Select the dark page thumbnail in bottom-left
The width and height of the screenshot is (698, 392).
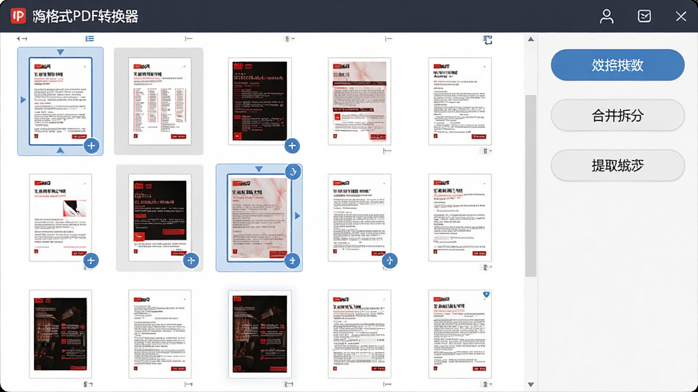click(x=61, y=334)
